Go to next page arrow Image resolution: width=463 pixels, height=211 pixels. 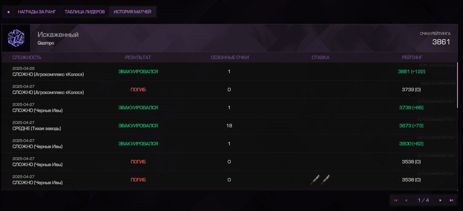tap(441, 200)
